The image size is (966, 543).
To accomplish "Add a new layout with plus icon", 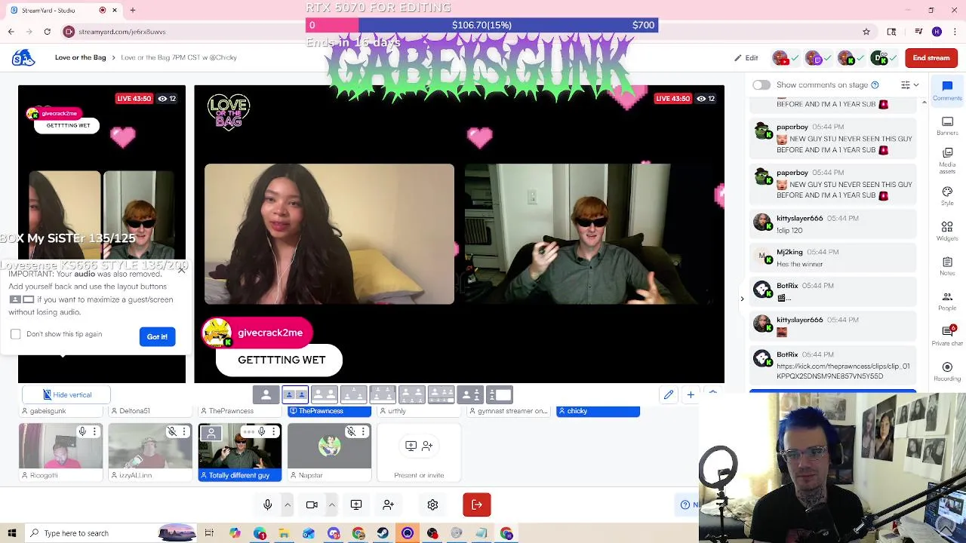I will (690, 394).
